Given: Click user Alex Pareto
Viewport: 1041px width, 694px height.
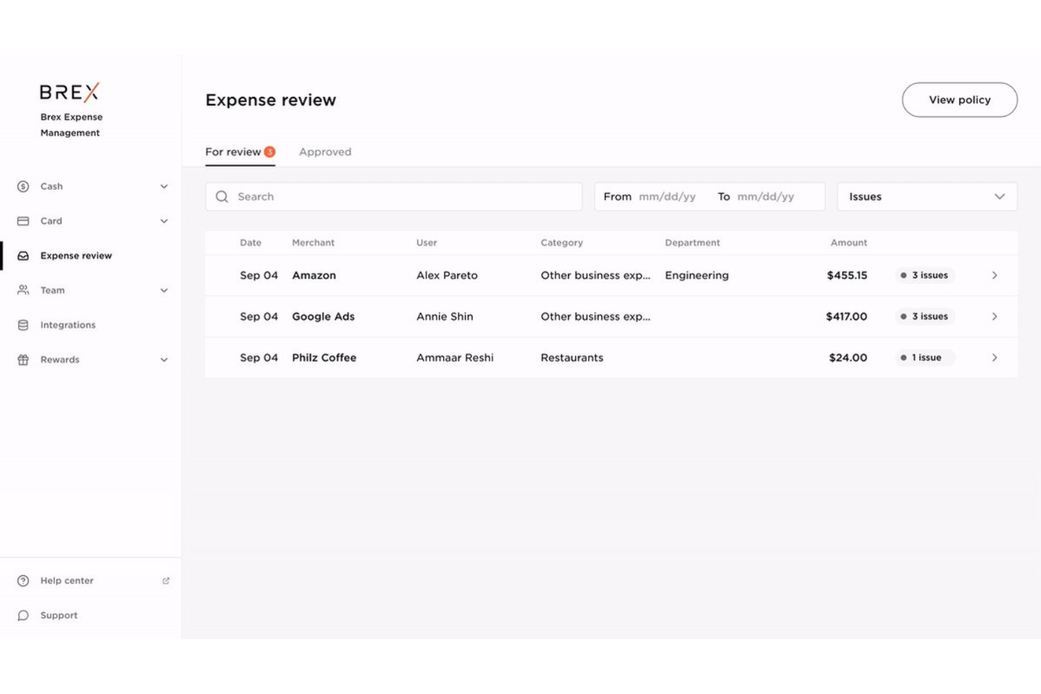Looking at the screenshot, I should [x=447, y=276].
